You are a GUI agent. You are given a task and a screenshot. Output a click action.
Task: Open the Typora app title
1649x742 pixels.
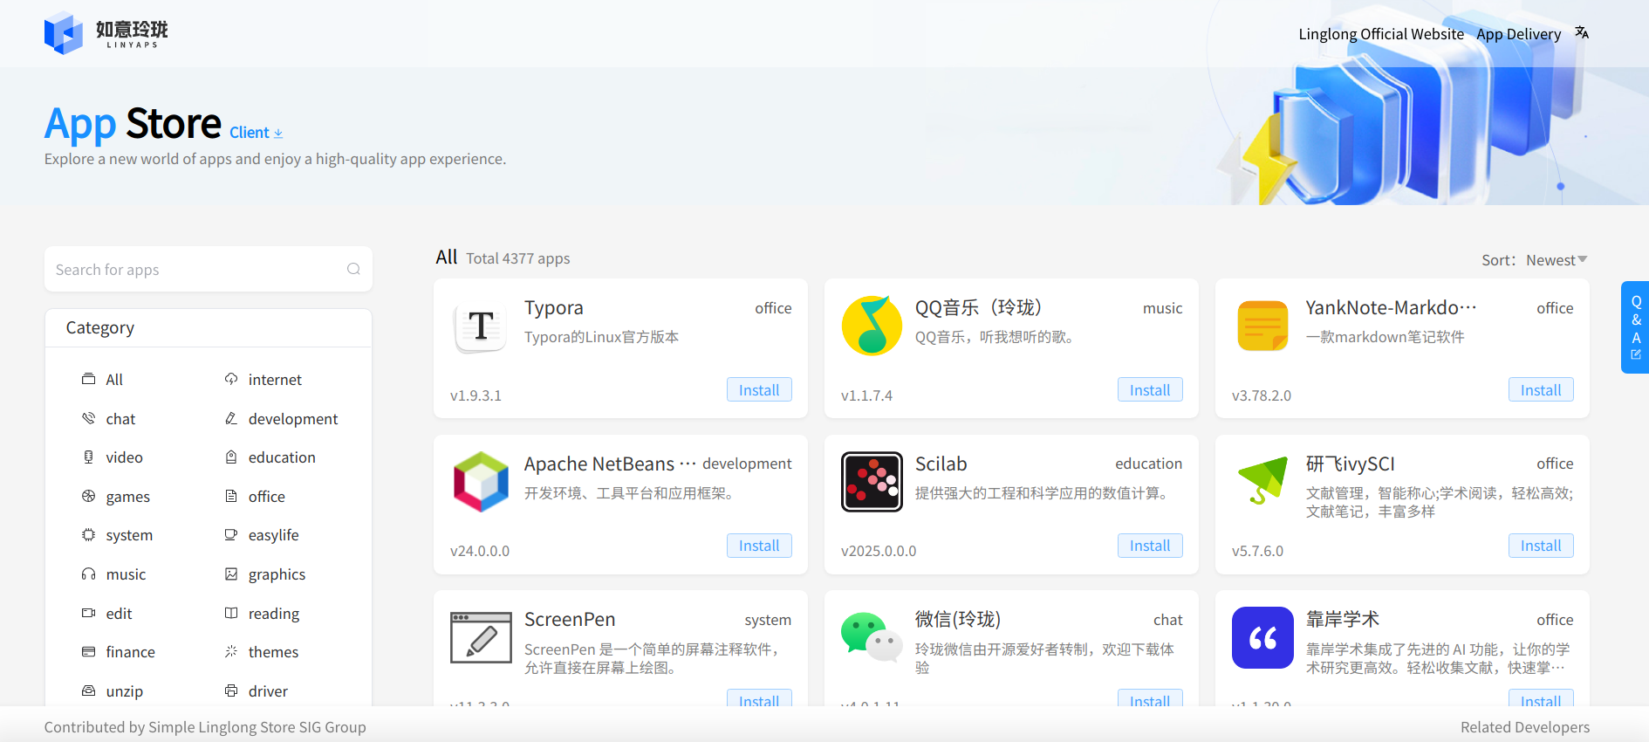click(553, 308)
